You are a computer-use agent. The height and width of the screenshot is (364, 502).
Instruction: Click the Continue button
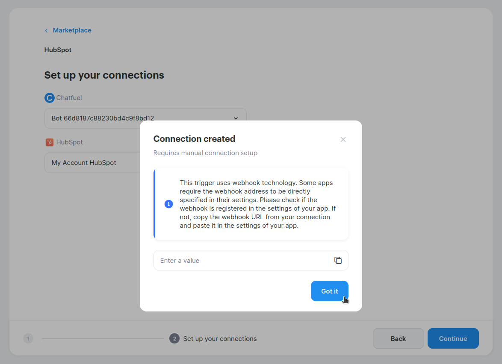coord(453,338)
